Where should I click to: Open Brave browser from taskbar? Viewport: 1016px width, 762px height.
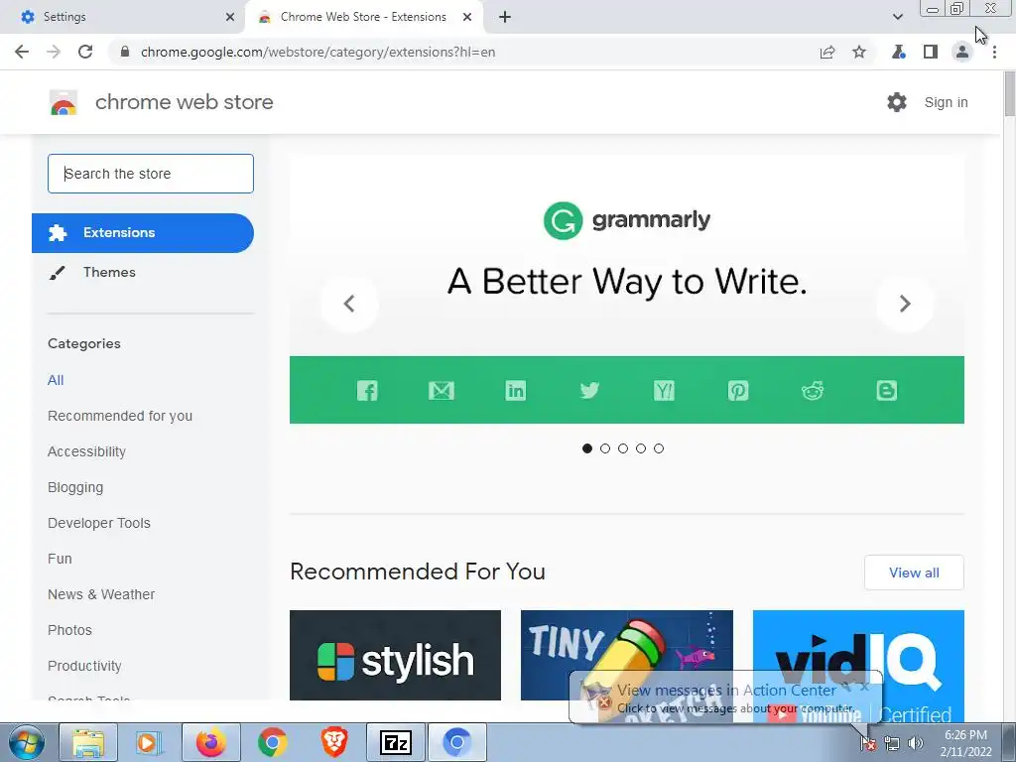tap(334, 742)
